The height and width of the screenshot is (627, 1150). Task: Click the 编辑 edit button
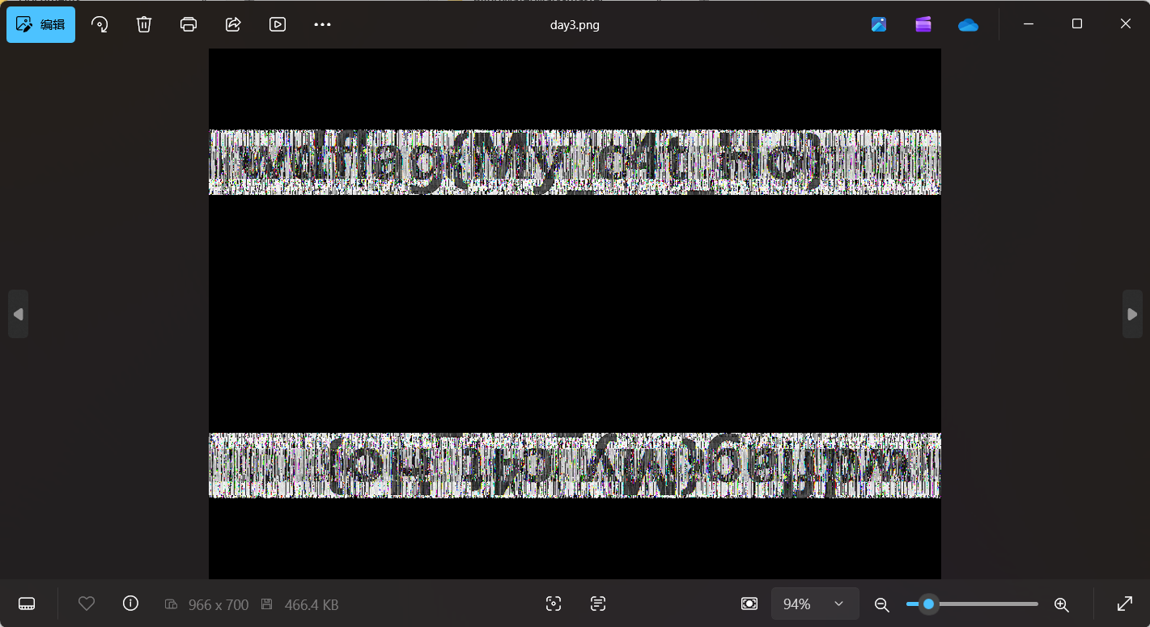[40, 24]
